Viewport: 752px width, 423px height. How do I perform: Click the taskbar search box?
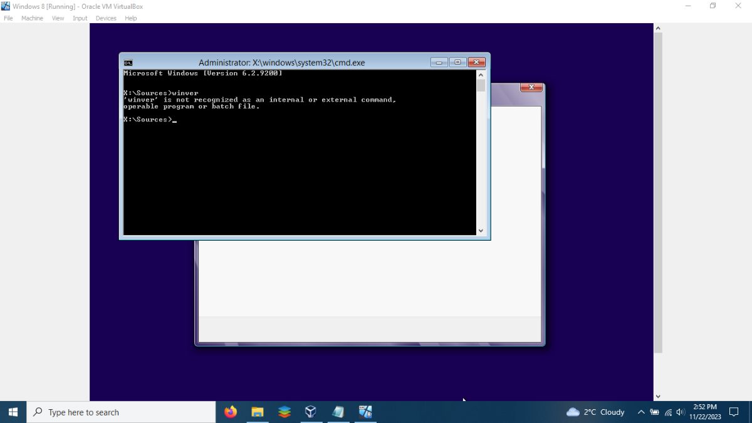(121, 412)
